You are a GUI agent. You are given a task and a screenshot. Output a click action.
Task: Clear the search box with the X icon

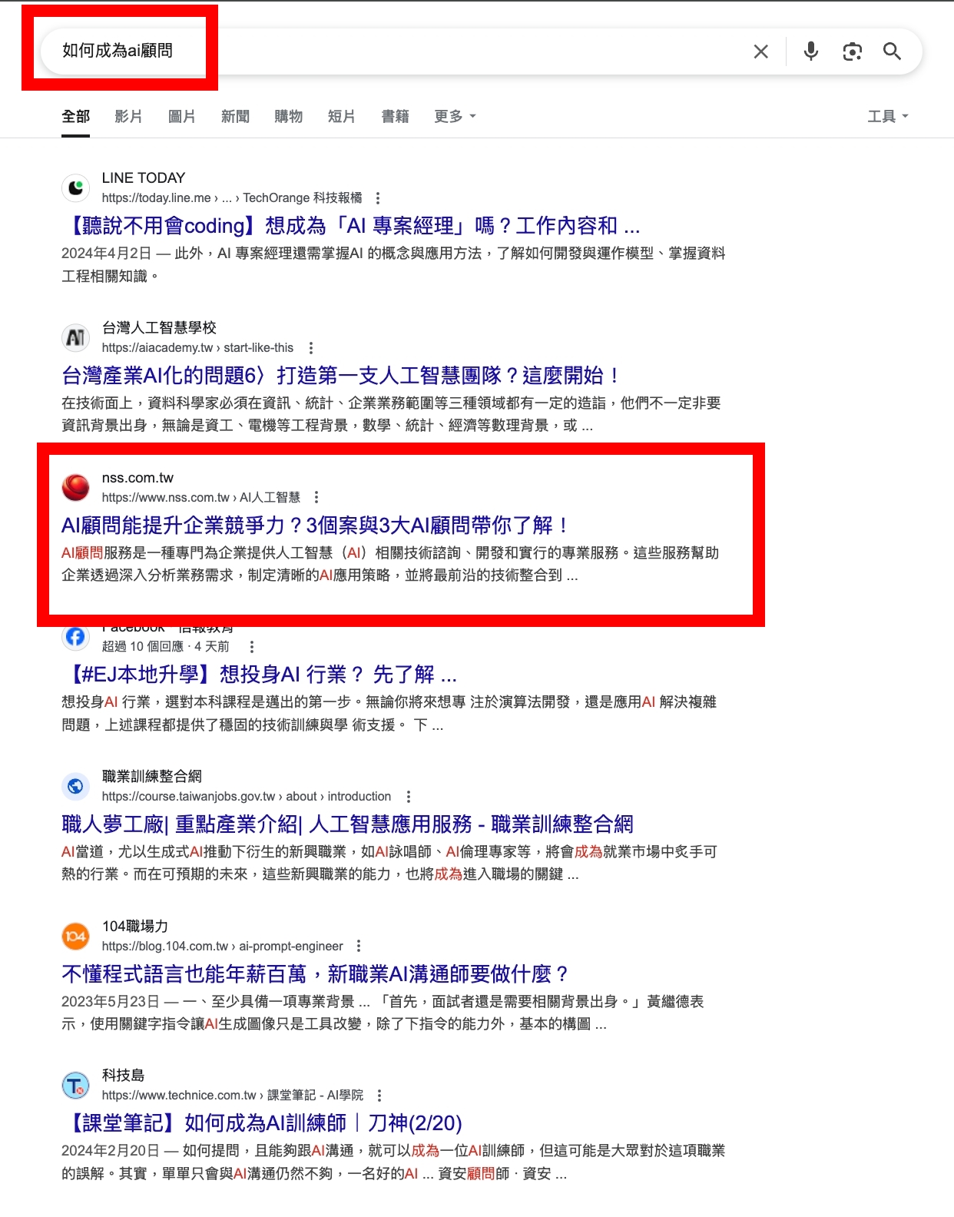760,51
